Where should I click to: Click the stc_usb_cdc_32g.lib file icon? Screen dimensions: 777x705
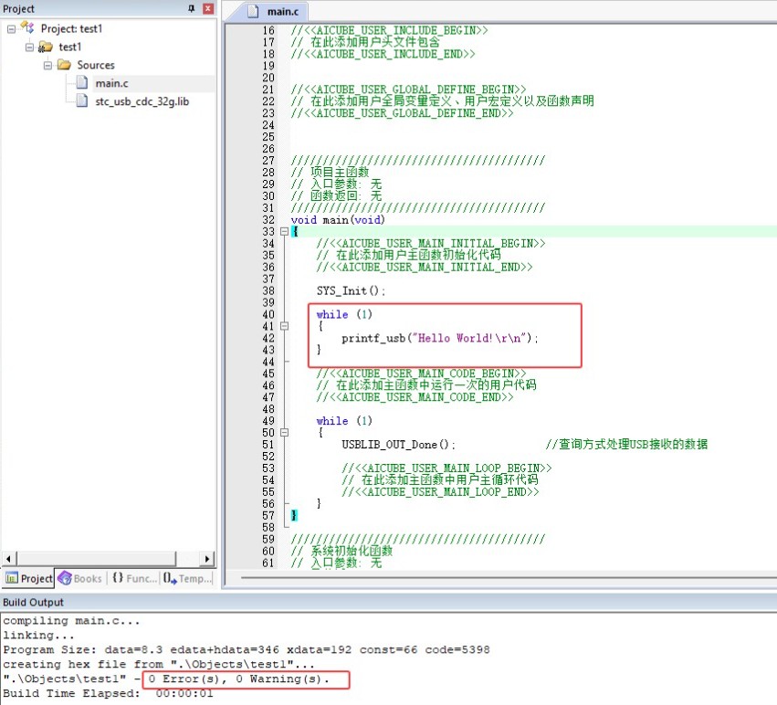coord(82,101)
